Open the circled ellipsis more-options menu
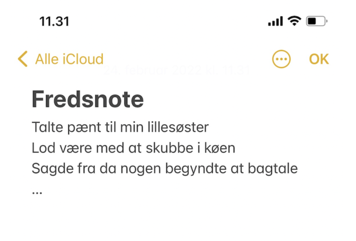The image size is (356, 241). point(281,59)
